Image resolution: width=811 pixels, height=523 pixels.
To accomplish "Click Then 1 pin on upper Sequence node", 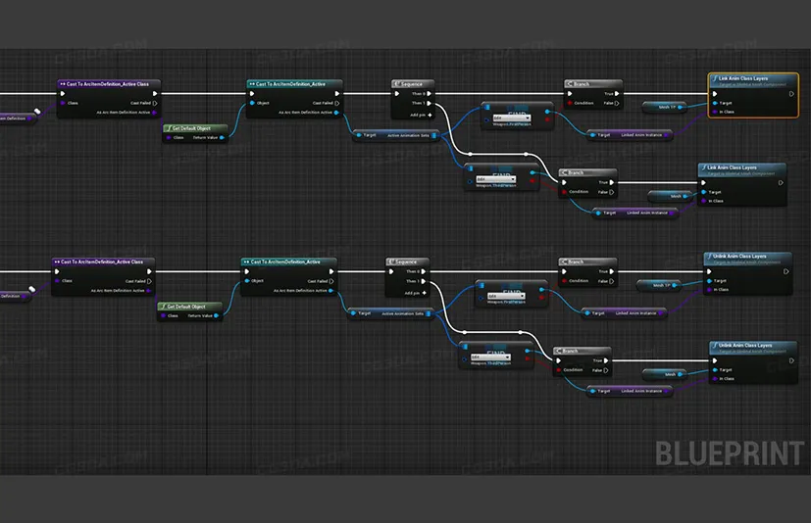I will pyautogui.click(x=429, y=103).
